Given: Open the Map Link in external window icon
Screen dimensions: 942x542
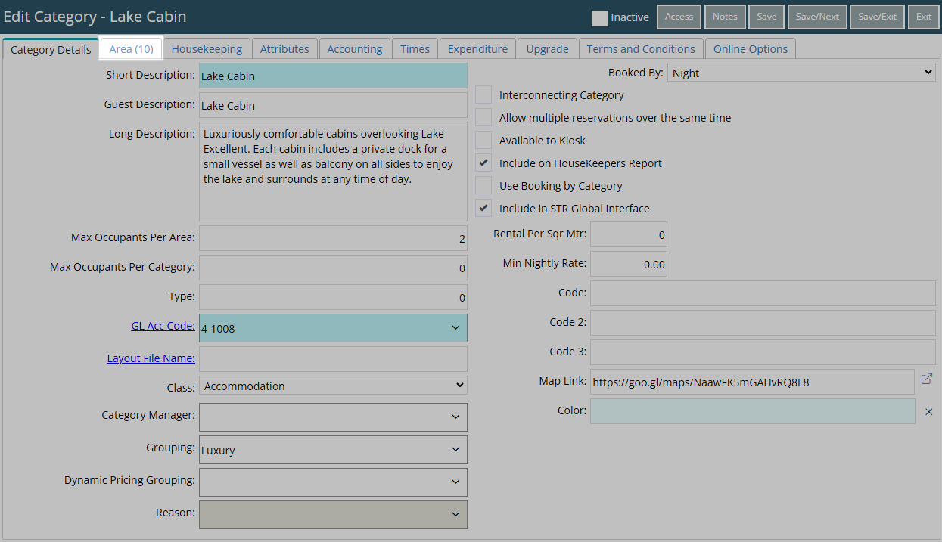Looking at the screenshot, I should pos(927,379).
